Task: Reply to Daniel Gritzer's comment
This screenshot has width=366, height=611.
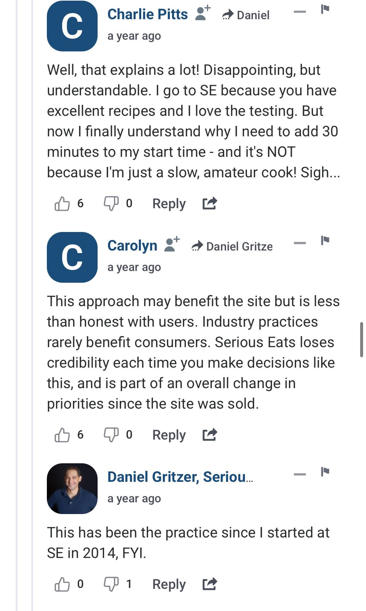Action: 169,584
